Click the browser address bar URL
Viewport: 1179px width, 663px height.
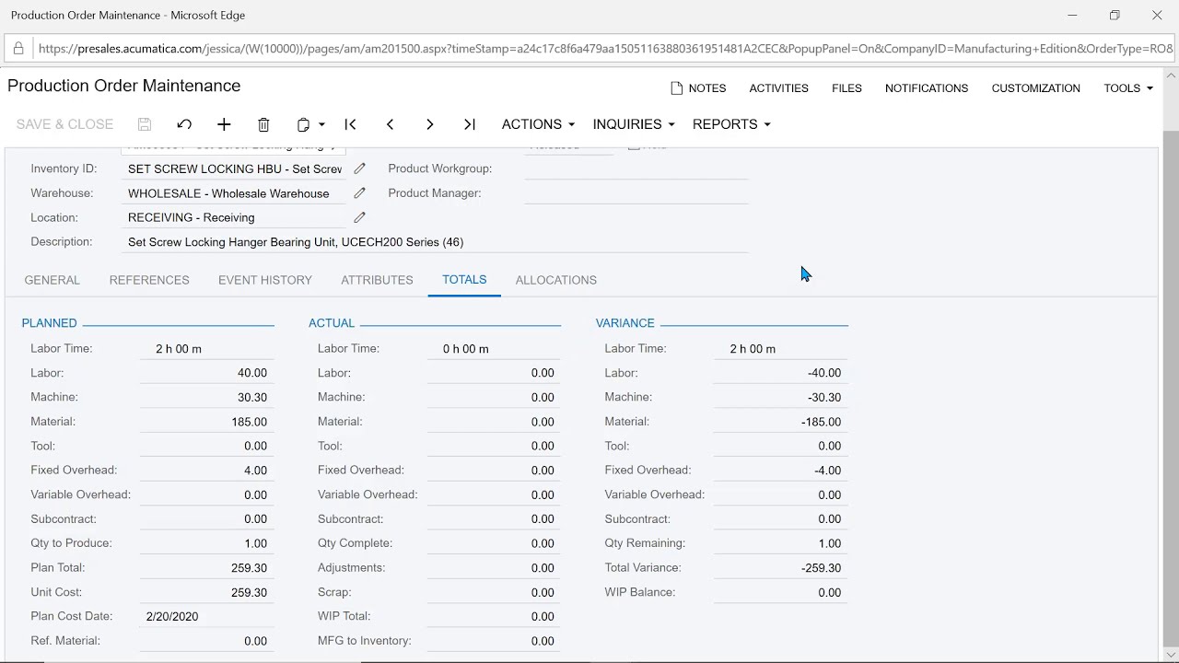coord(605,49)
